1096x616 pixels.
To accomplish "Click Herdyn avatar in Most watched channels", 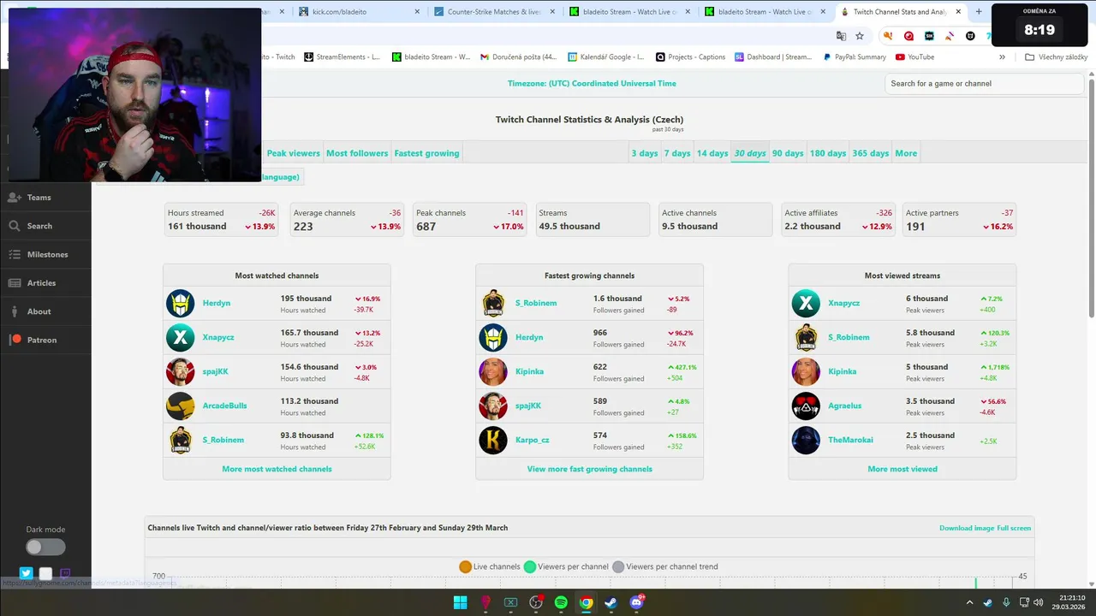I will pyautogui.click(x=181, y=303).
